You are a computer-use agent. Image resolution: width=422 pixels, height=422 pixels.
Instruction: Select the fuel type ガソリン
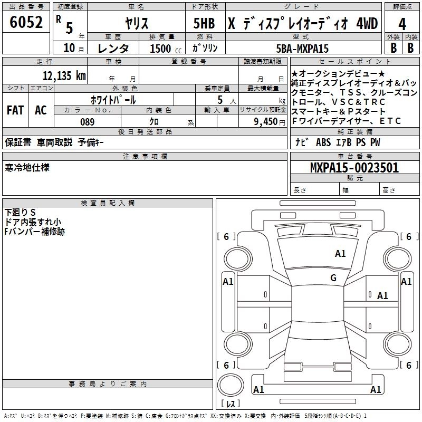[x=205, y=48]
